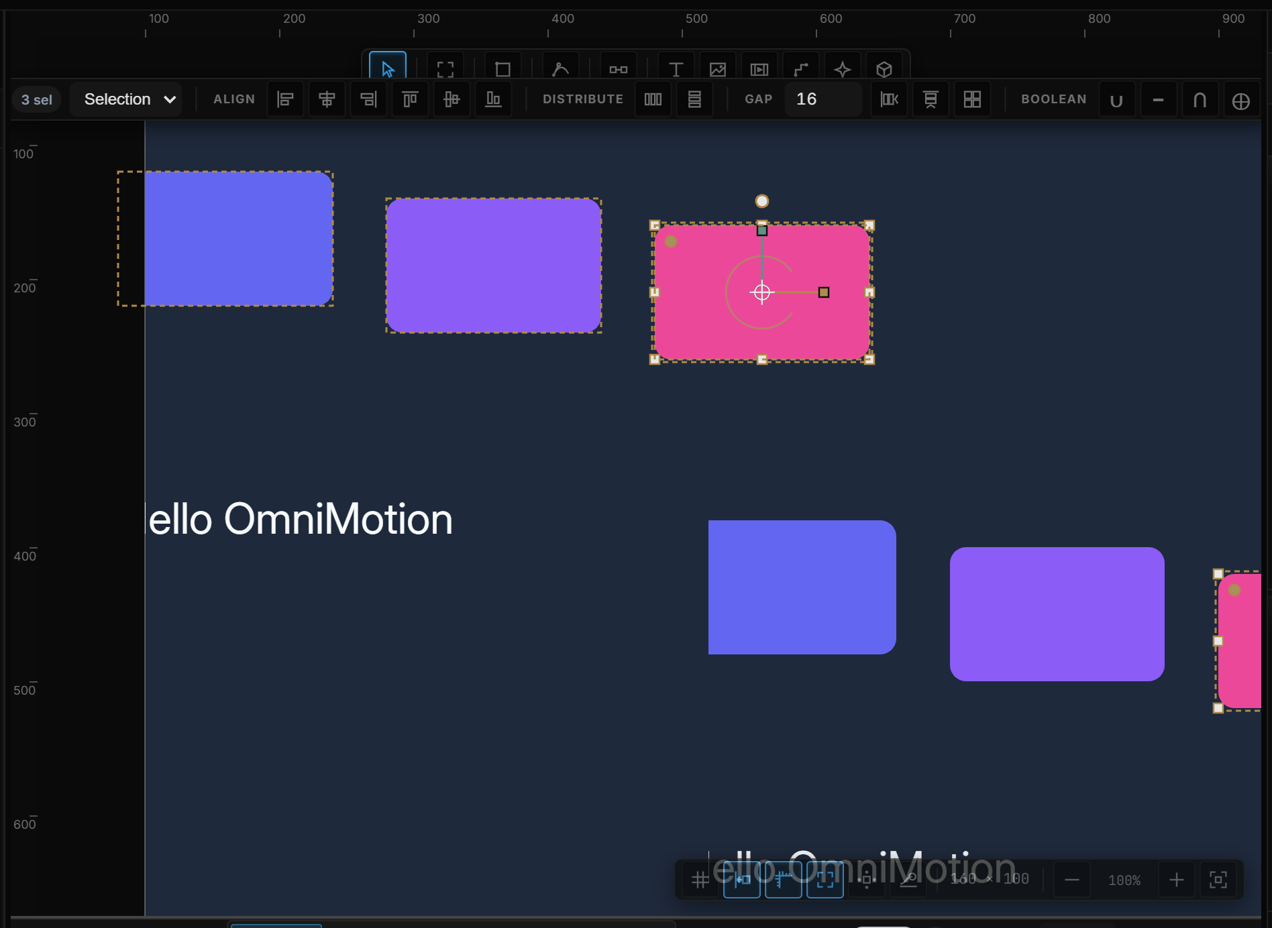The width and height of the screenshot is (1272, 928).
Task: Toggle the baseline measure button in bottom bar
Action: pyautogui.click(x=908, y=880)
